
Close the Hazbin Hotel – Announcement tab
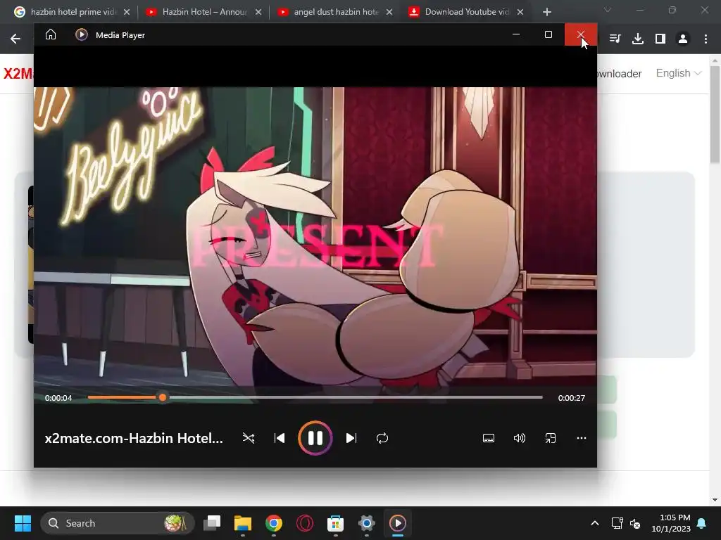coord(258,12)
